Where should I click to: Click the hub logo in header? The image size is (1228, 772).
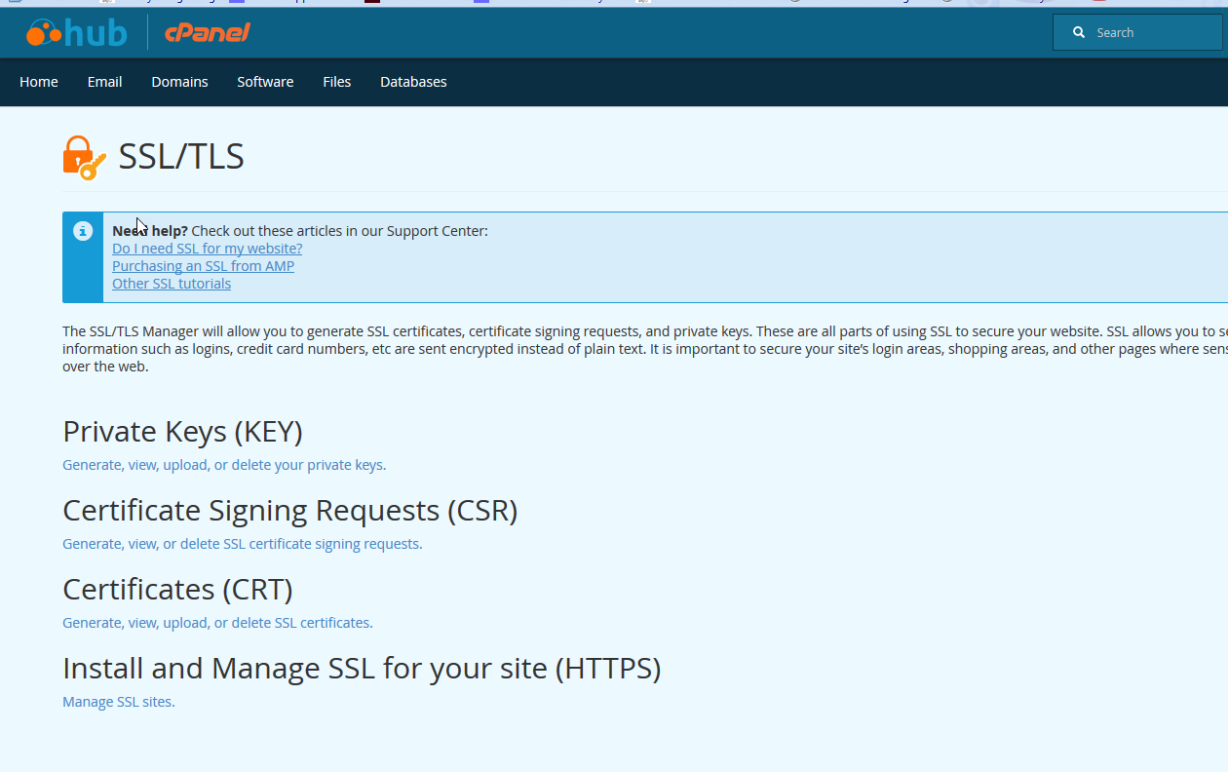pyautogui.click(x=77, y=33)
